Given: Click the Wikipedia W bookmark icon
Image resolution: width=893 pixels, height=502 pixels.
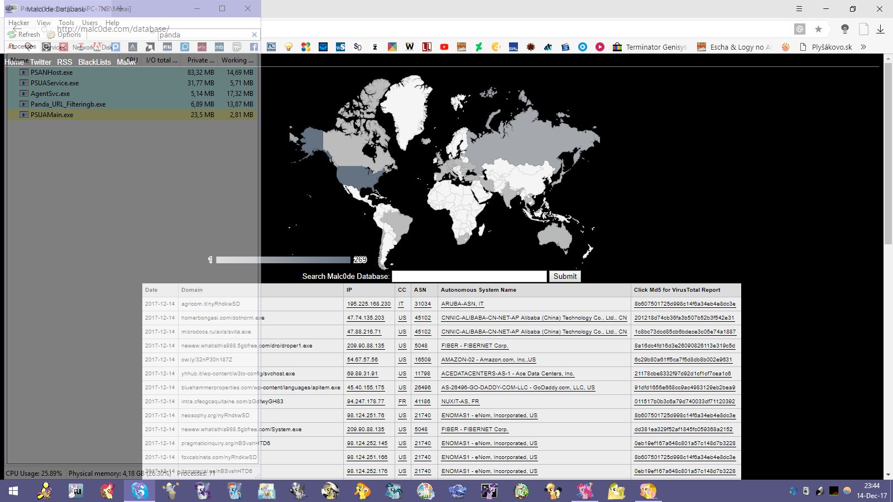Looking at the screenshot, I should (410, 47).
